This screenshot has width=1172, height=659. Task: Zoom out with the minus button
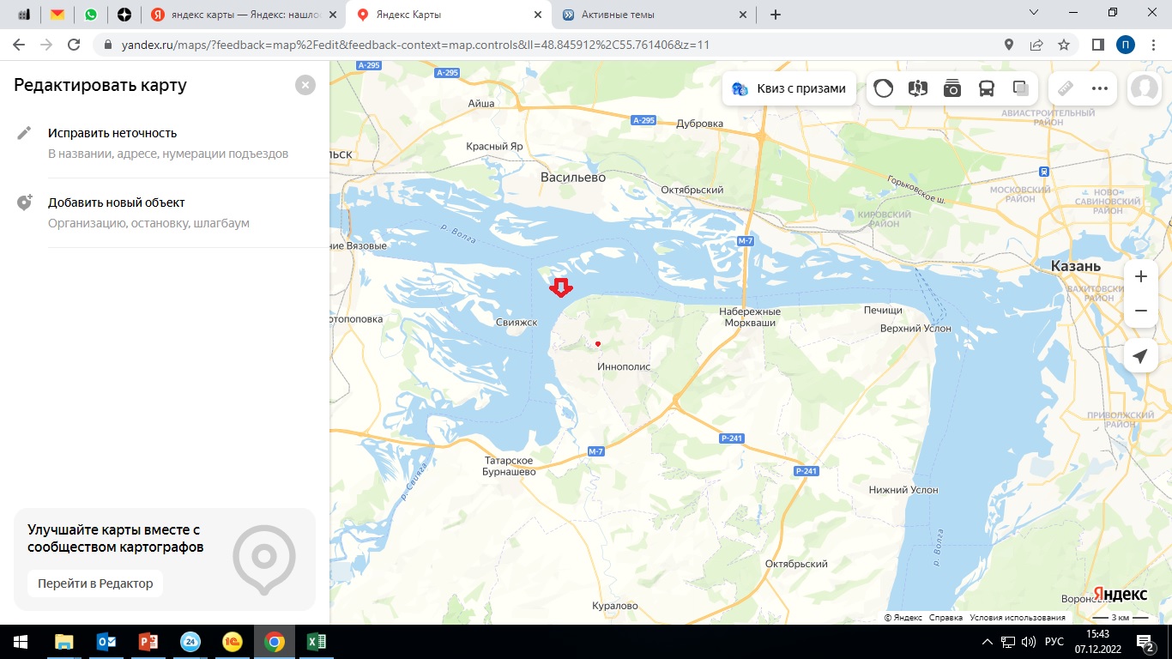pos(1140,311)
